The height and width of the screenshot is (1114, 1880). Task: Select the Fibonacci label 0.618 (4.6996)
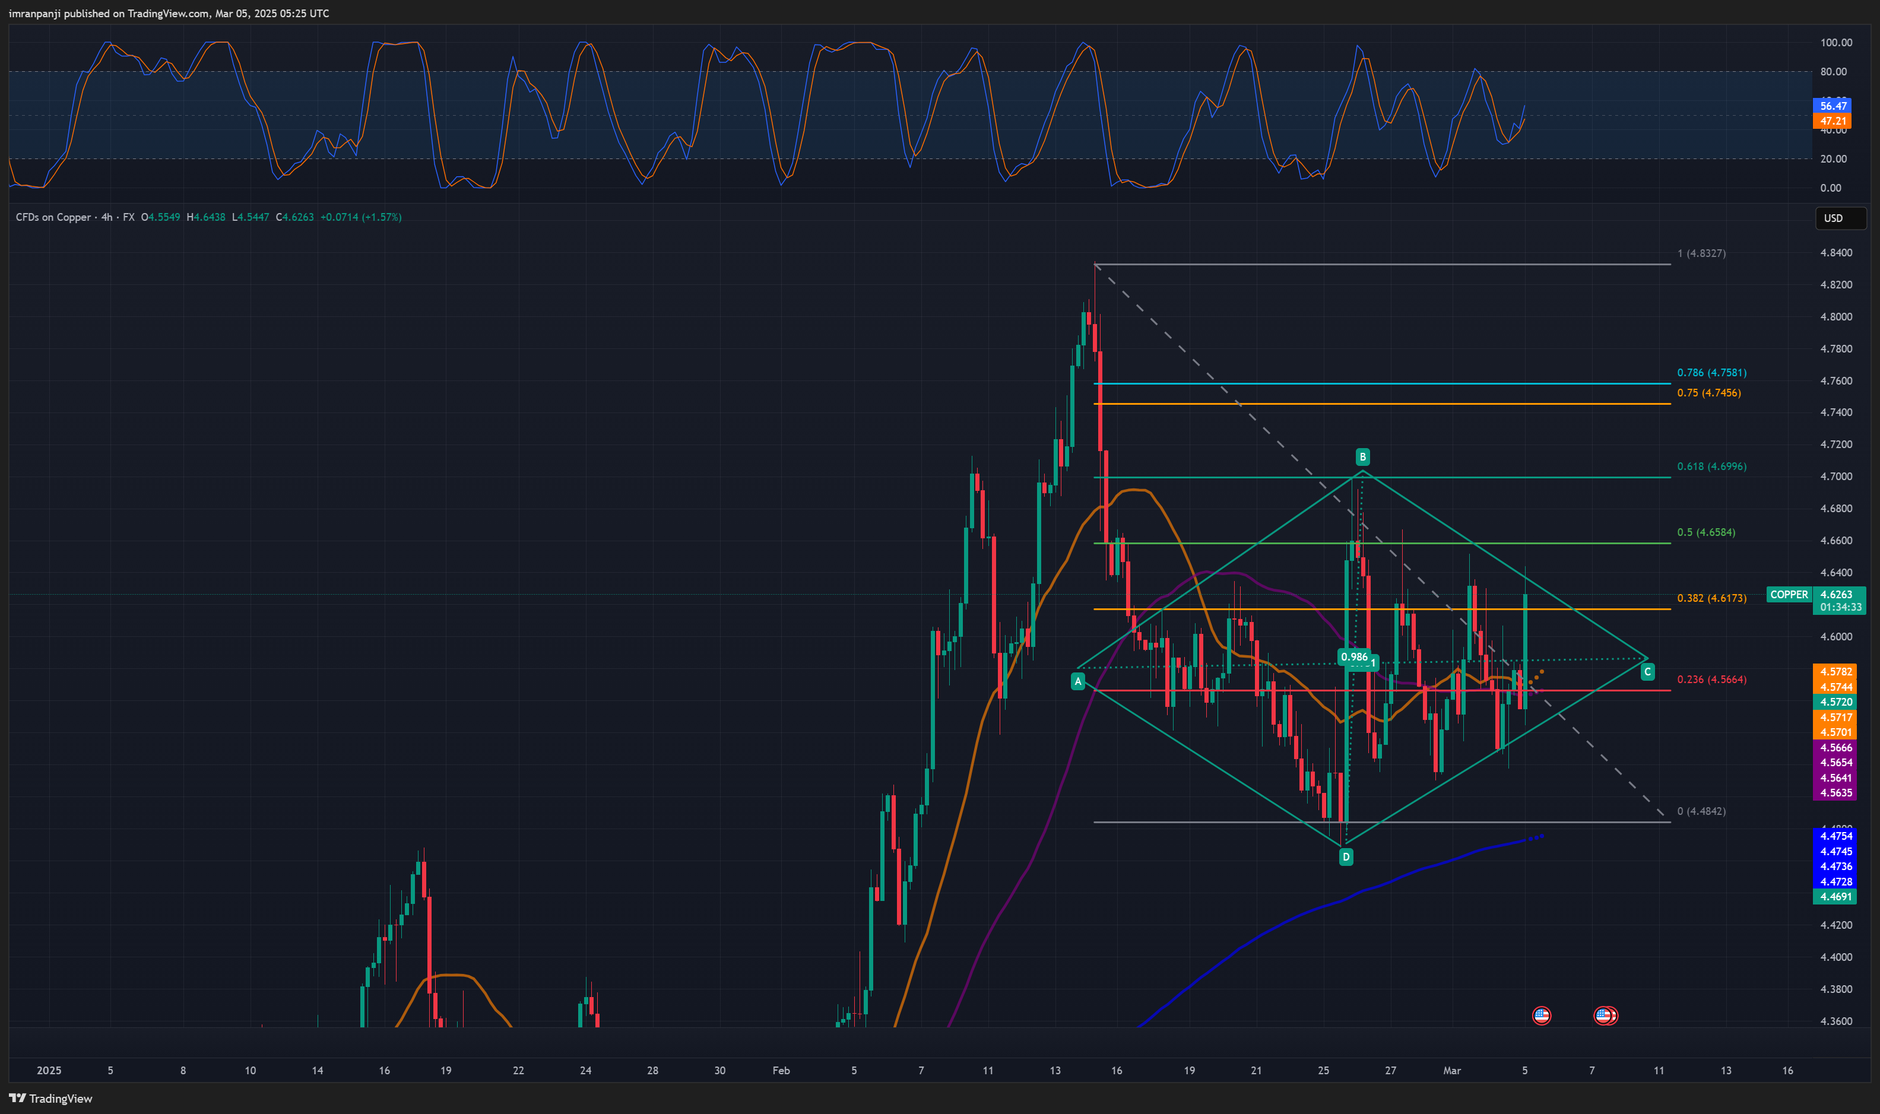click(x=1712, y=467)
